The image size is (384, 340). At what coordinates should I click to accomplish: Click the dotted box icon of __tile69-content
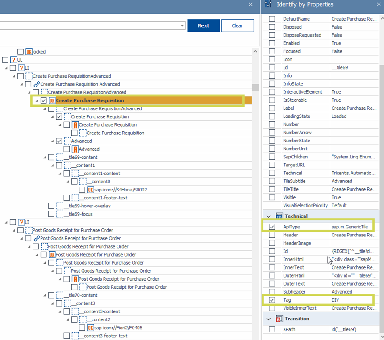[x=59, y=157]
